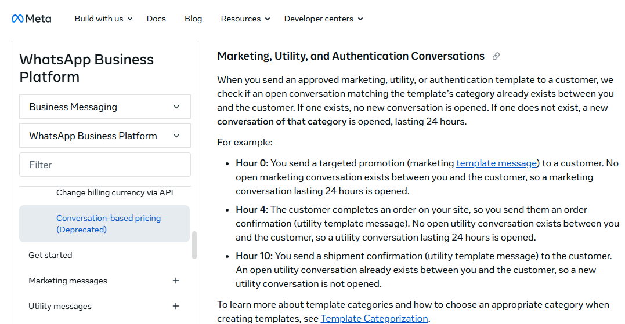Open Developer centers dropdown menu
The height and width of the screenshot is (324, 625).
coord(323,19)
